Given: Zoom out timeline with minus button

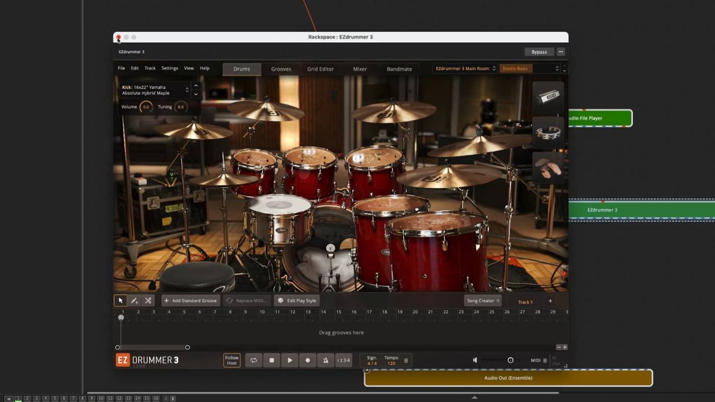Looking at the screenshot, I should pos(558,347).
